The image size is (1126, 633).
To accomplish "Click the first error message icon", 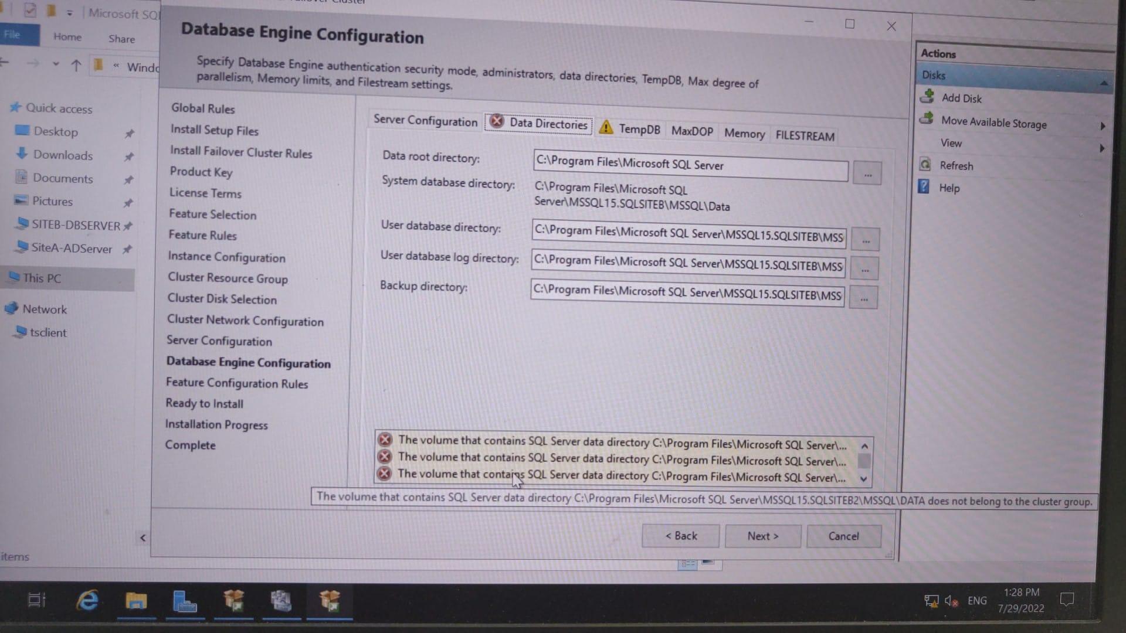I will (x=385, y=440).
